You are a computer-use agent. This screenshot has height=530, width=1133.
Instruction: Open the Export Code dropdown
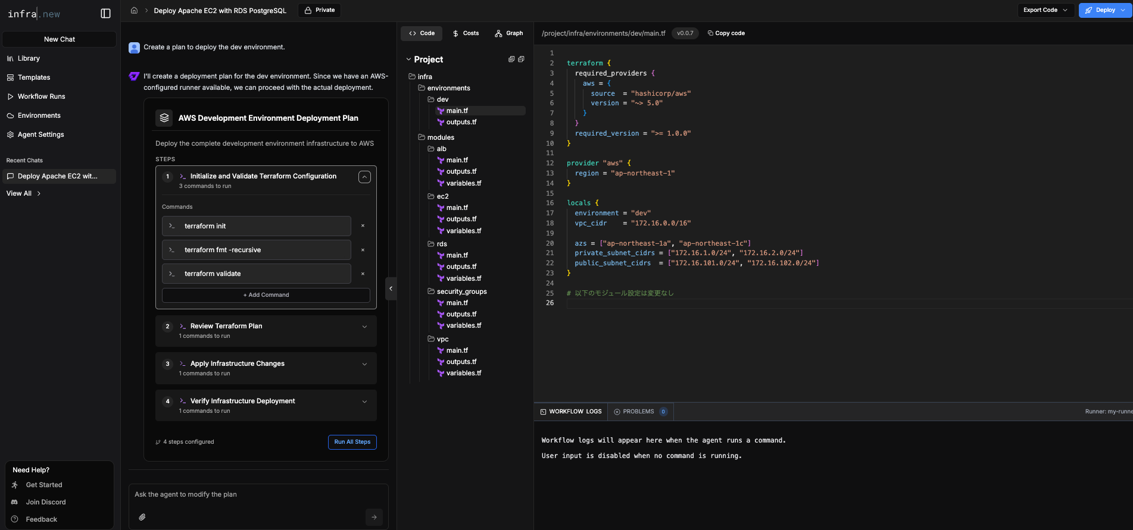1045,10
